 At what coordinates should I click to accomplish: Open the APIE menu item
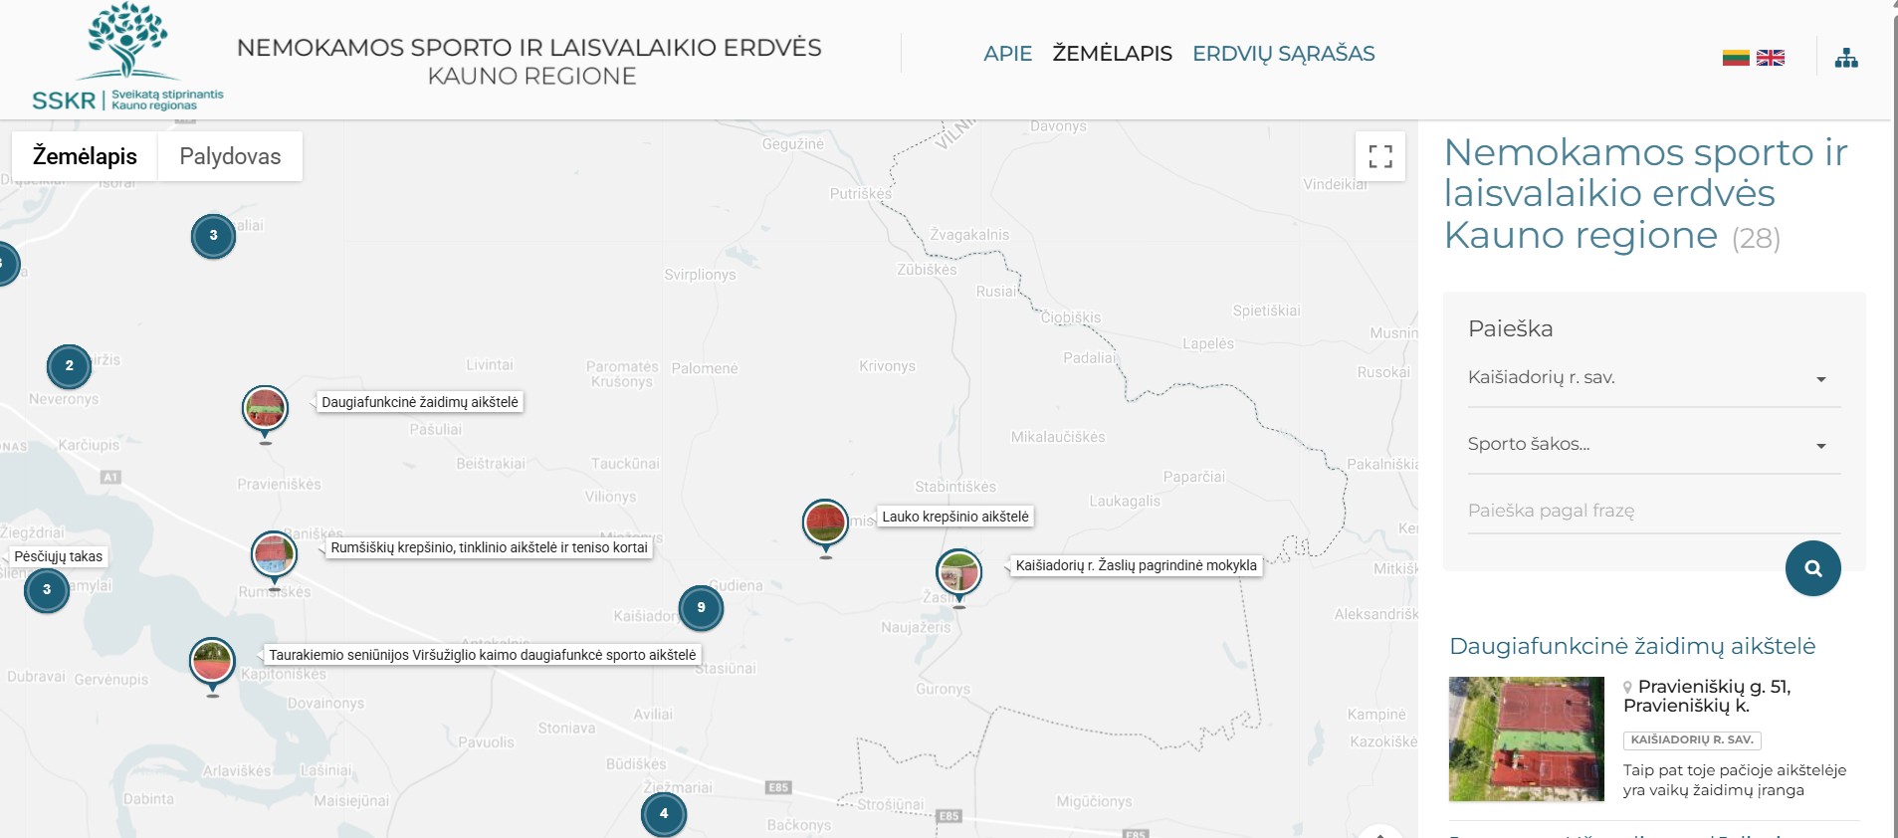coord(1007,54)
